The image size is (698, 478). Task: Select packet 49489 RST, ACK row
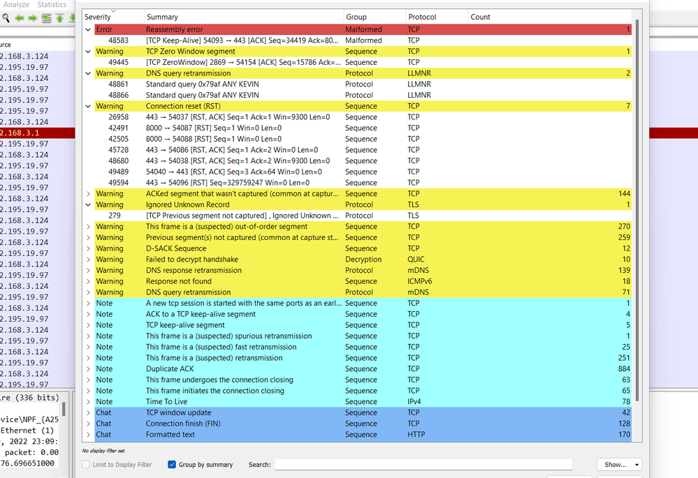pyautogui.click(x=363, y=172)
